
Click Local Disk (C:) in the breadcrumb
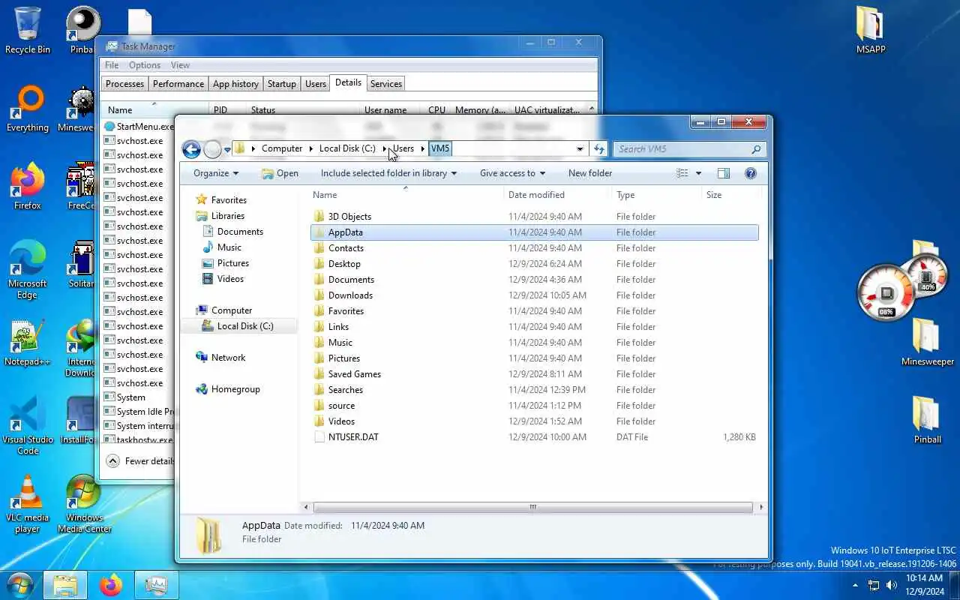pos(347,148)
